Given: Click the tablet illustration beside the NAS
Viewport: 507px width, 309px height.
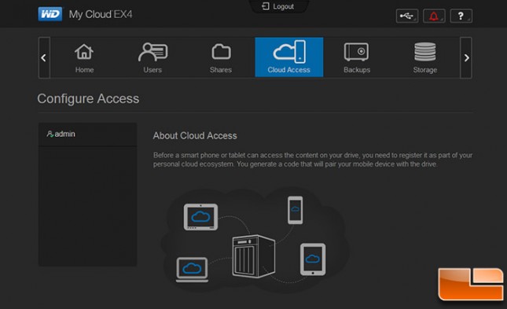Looking at the screenshot, I should click(313, 259).
